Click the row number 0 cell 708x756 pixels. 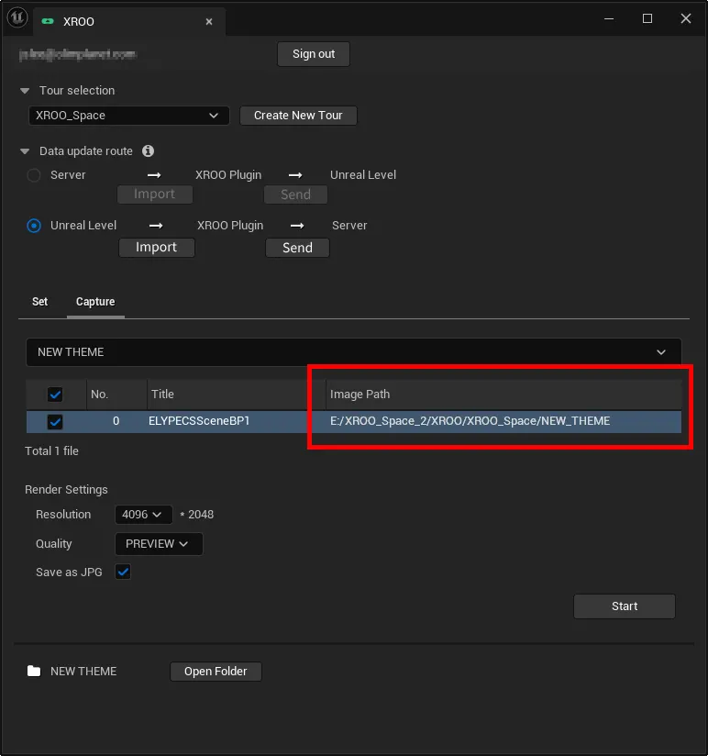tap(116, 421)
